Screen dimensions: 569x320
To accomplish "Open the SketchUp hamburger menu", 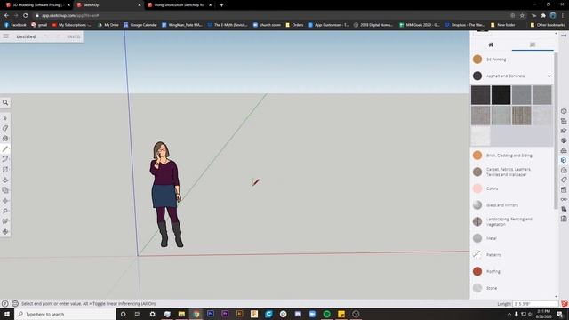I will 6,36.
